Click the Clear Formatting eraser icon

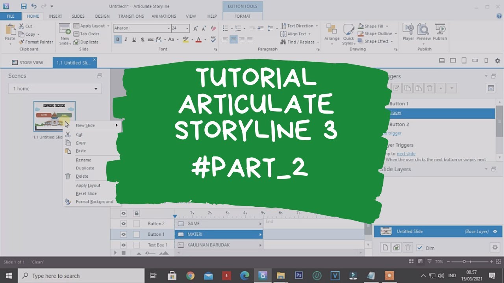tap(213, 28)
